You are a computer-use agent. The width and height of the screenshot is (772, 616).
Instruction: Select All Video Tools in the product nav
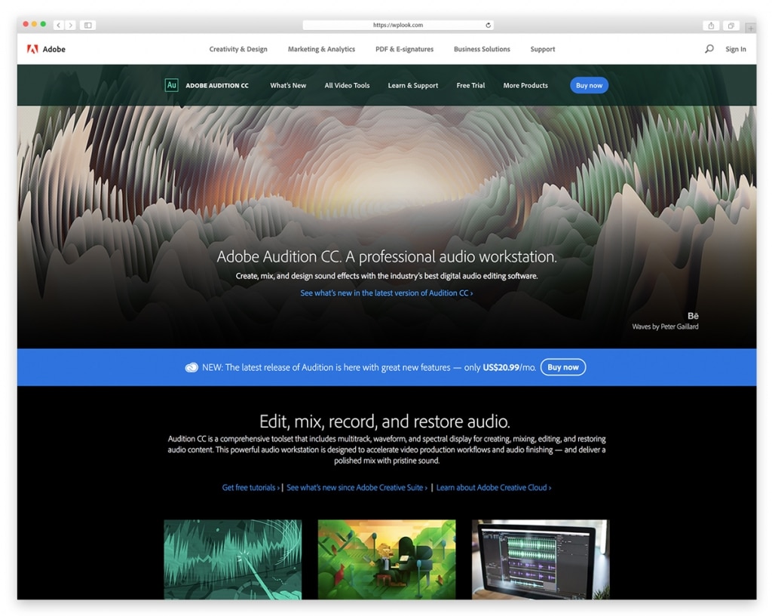[x=347, y=85]
